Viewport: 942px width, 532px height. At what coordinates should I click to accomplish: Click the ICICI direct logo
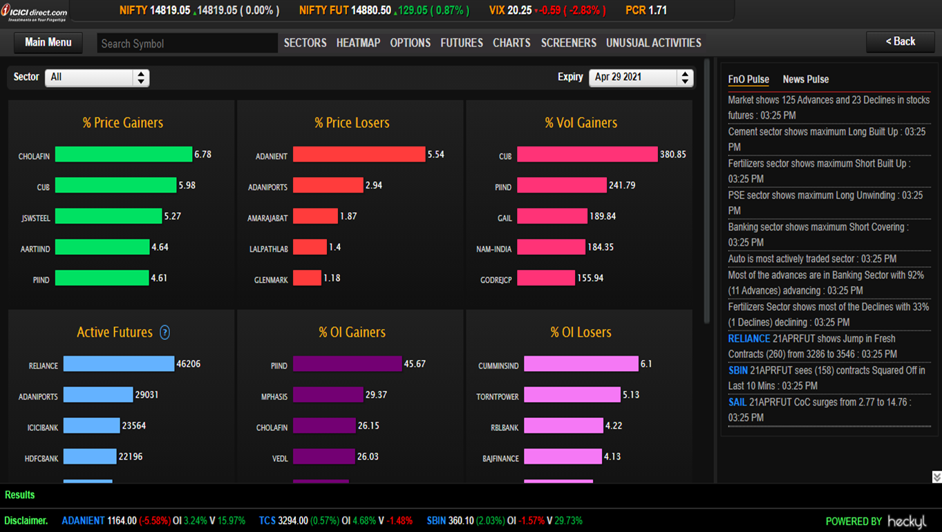(35, 13)
